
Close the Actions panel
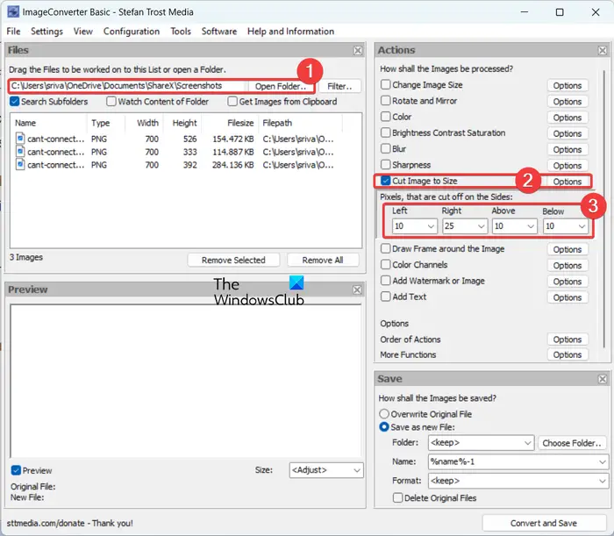pos(603,50)
